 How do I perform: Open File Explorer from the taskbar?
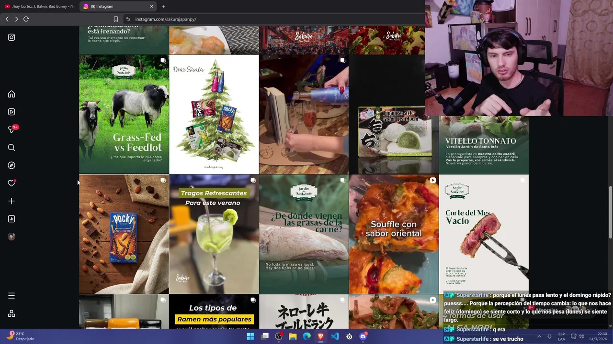[293, 336]
